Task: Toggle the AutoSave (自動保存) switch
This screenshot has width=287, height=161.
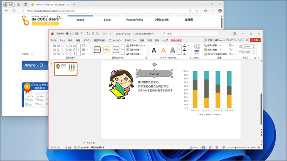Action: point(69,34)
